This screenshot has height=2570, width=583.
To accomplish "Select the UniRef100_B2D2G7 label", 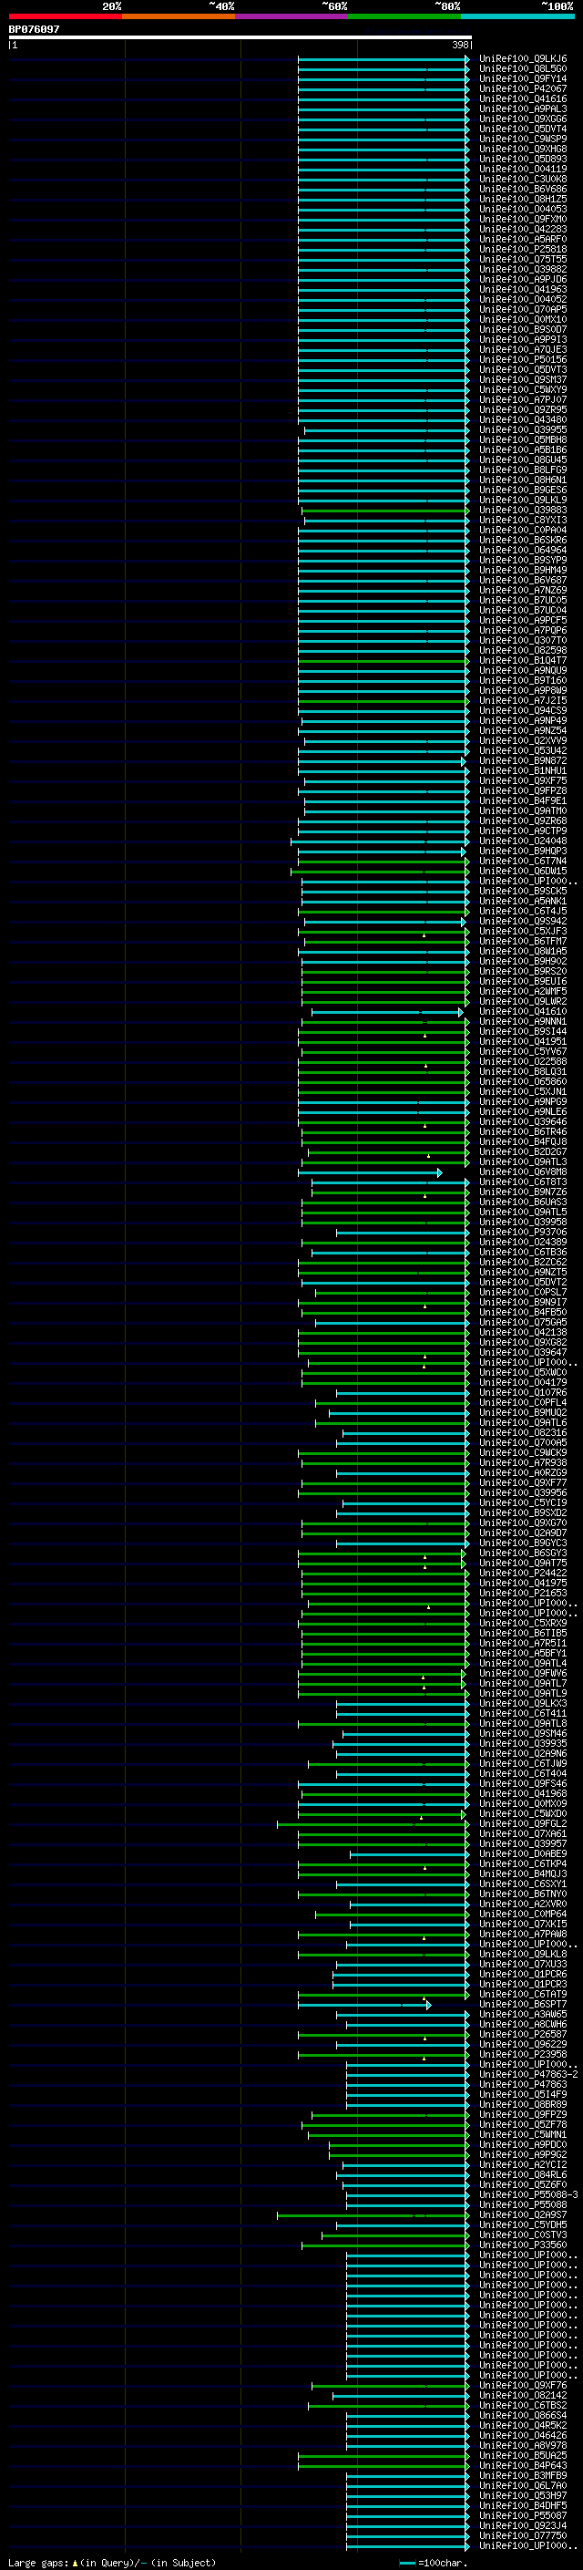I will 522,1151.
